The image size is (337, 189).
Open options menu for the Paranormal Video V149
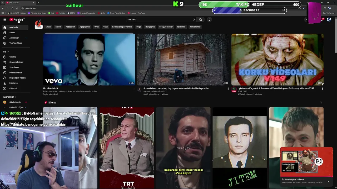pyautogui.click(x=322, y=89)
